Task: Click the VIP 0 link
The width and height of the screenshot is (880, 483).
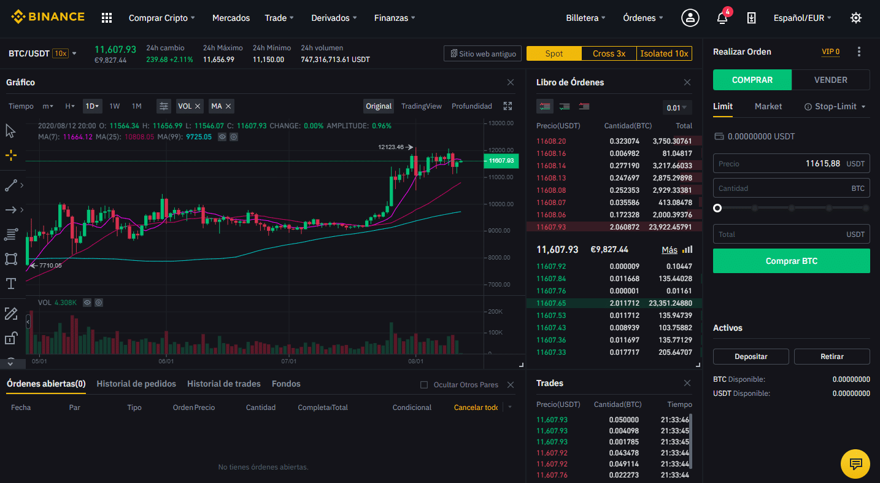Action: click(830, 52)
